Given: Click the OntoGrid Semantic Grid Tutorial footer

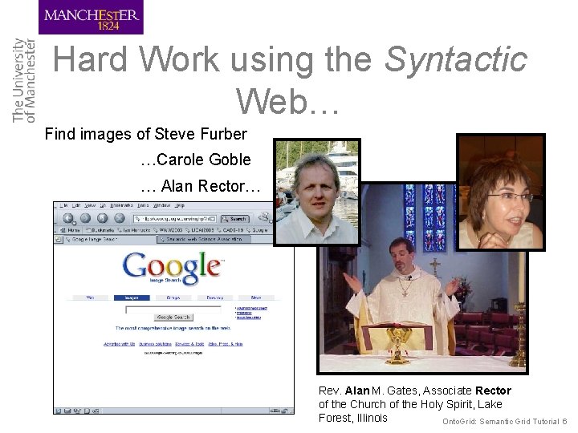Looking at the screenshot, I should [505, 422].
